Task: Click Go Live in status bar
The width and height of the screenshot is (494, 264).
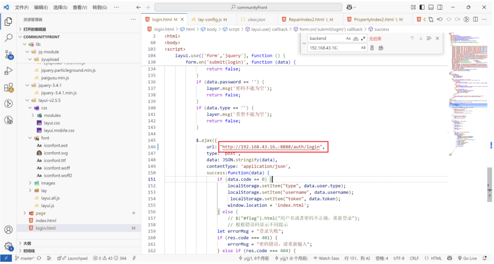Action: click(x=467, y=258)
